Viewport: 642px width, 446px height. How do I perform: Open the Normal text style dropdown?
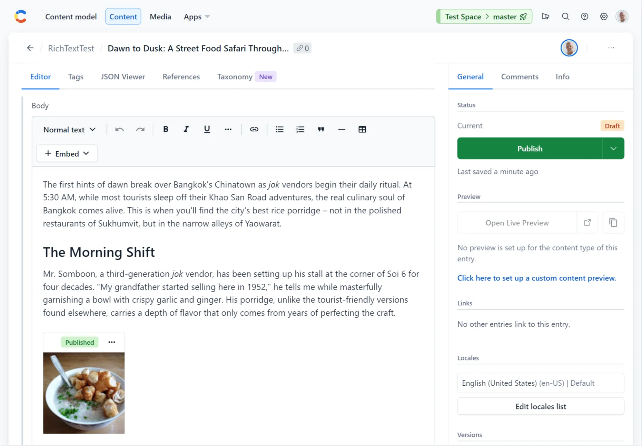pos(70,130)
